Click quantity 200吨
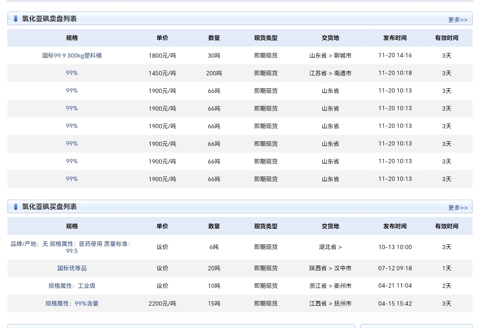Viewport: 480px width, 328px height. (214, 73)
